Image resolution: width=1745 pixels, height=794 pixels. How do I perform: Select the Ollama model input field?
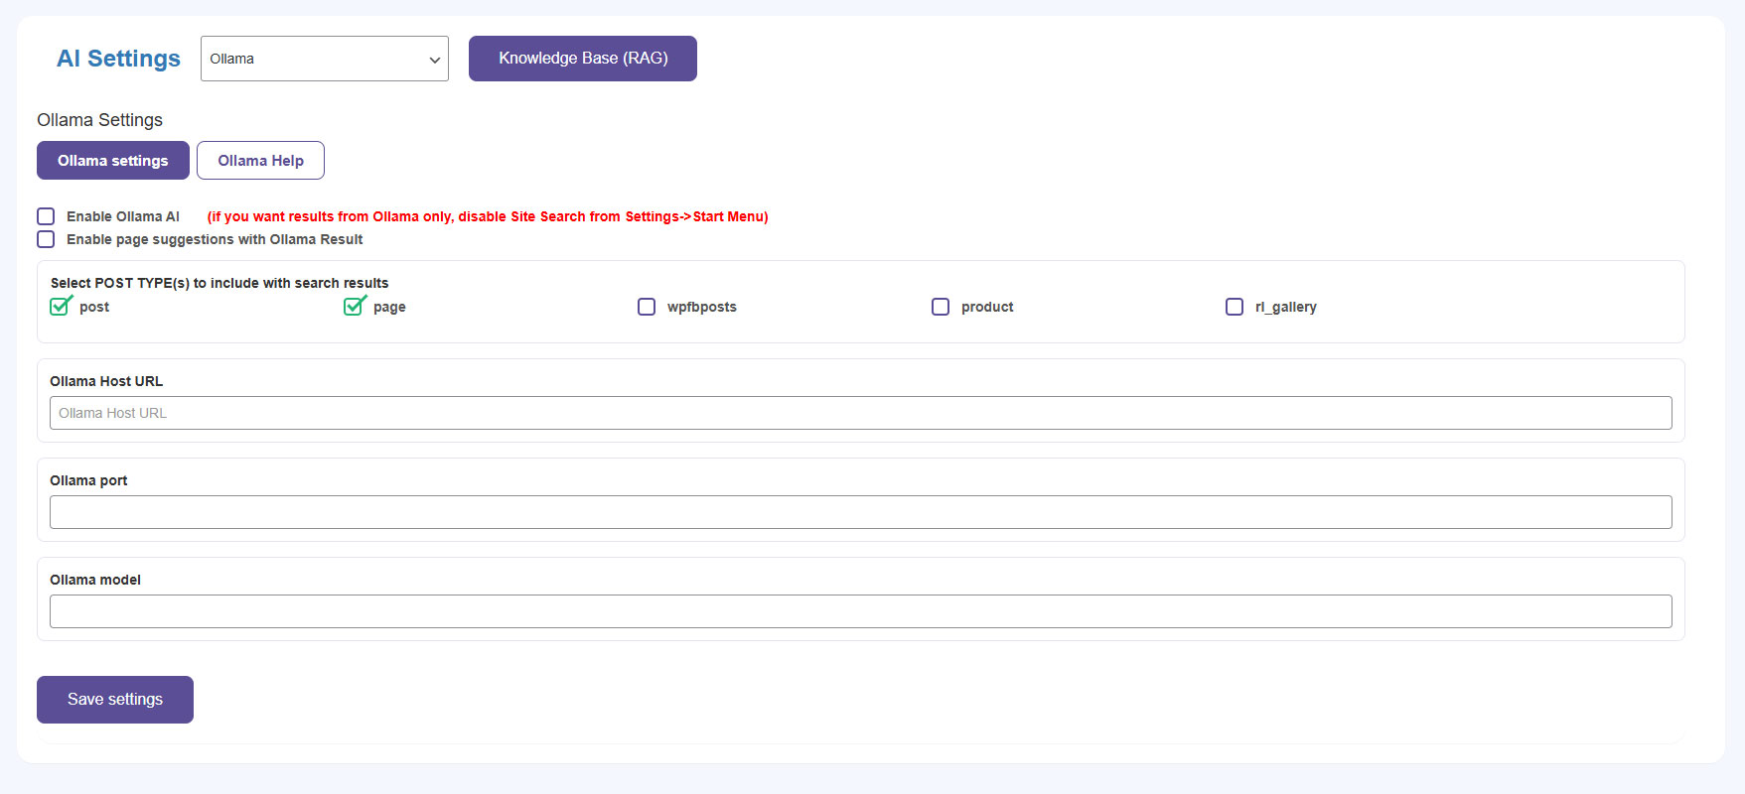click(x=860, y=611)
